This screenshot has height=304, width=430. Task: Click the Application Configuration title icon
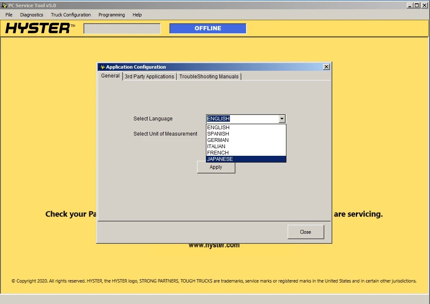coord(103,67)
